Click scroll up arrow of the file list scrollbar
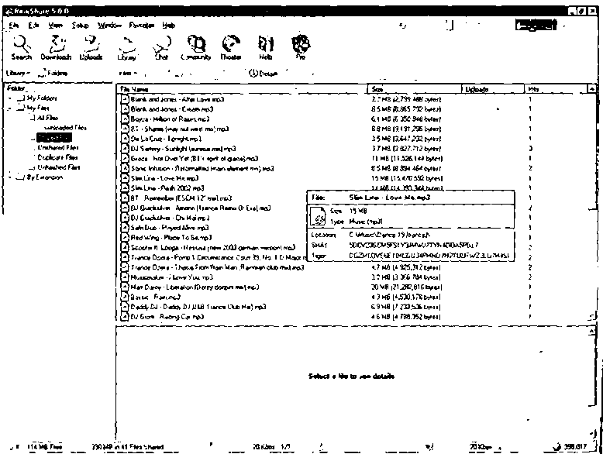Viewport: 603px width, 454px height. 593,89
